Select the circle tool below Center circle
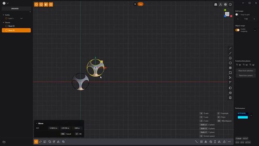The width and height of the screenshot is (259, 146). click(x=230, y=63)
